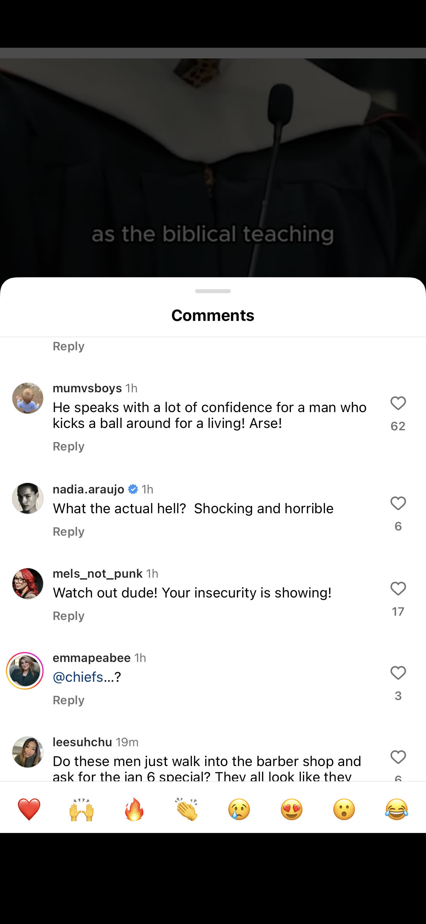Viewport: 426px width, 924px height.
Task: Reply to mumvsboys comment
Action: tap(68, 446)
